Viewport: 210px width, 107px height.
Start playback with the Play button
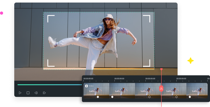[20, 93]
